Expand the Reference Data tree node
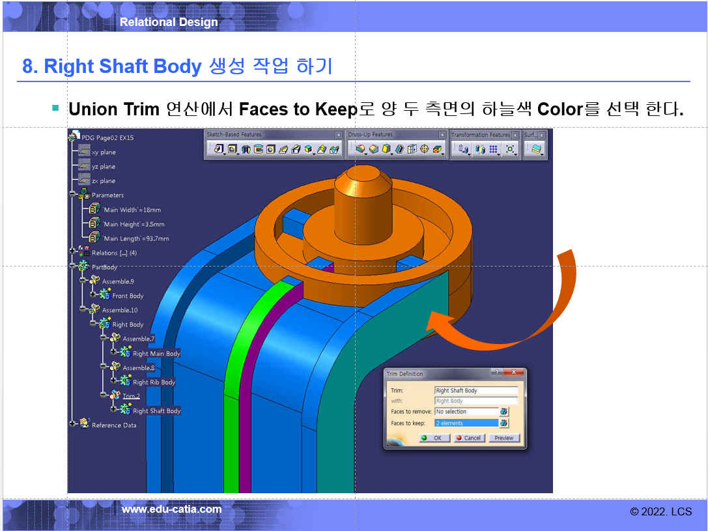 pos(72,425)
